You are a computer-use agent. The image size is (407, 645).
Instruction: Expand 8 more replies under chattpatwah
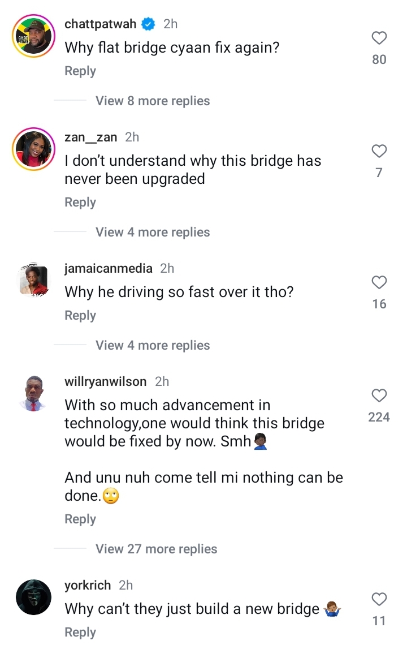(x=153, y=101)
